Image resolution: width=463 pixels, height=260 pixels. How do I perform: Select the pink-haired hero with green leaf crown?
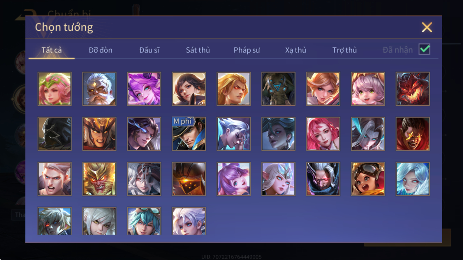coord(55,89)
